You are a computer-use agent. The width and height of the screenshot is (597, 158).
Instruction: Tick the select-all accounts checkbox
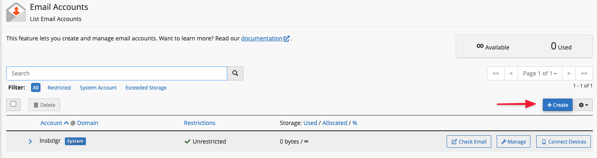coord(14,104)
